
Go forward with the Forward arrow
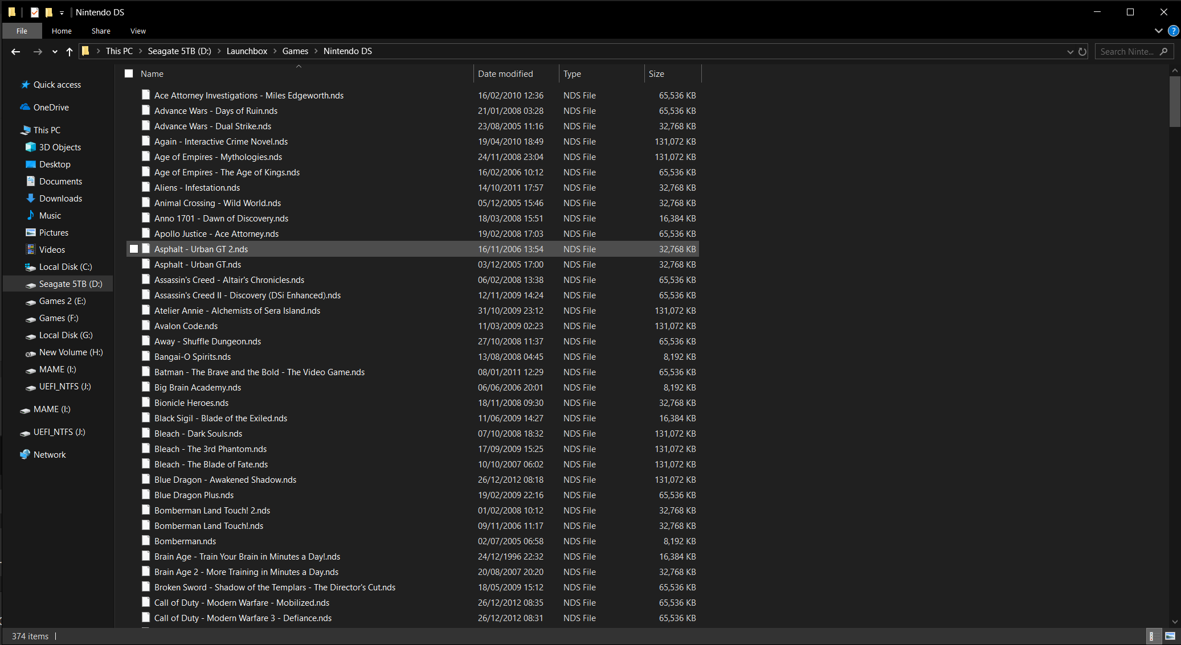(38, 51)
